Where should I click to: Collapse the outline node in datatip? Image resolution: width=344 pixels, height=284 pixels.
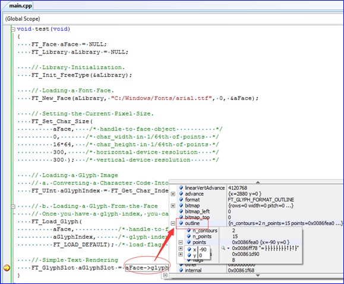pos(173,223)
